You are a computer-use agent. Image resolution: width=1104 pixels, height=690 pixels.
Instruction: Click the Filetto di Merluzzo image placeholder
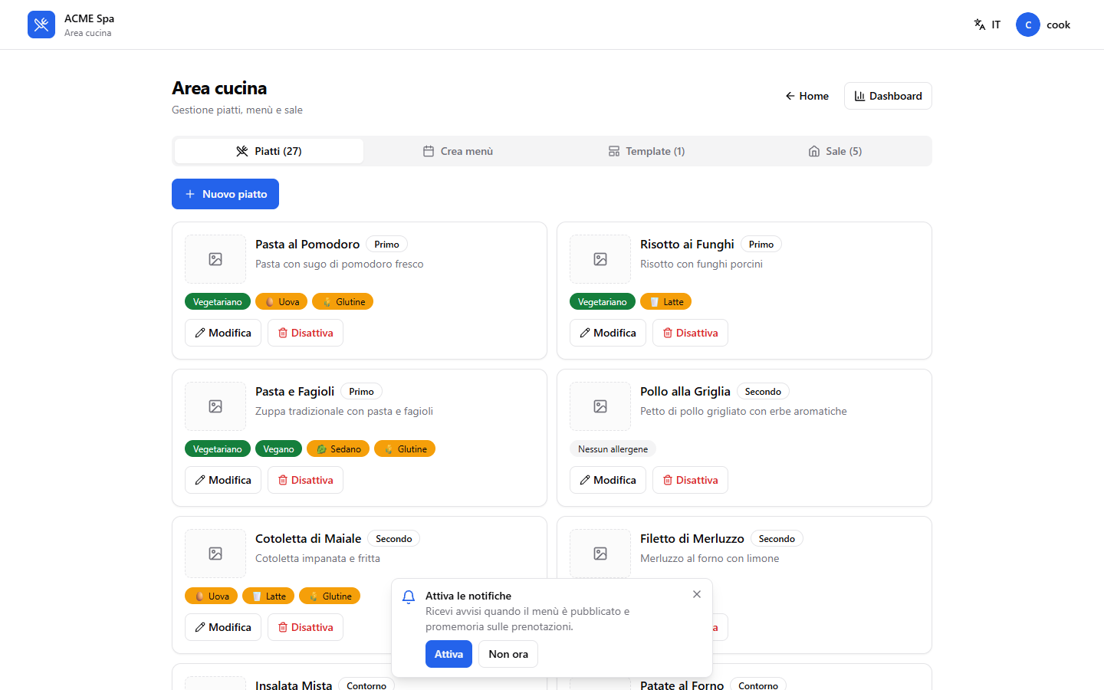pos(600,554)
